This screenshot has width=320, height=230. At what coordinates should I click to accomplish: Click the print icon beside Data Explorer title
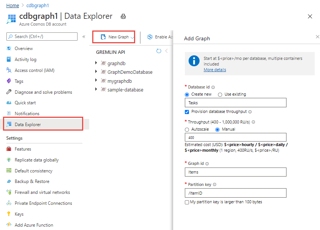tap(123, 17)
